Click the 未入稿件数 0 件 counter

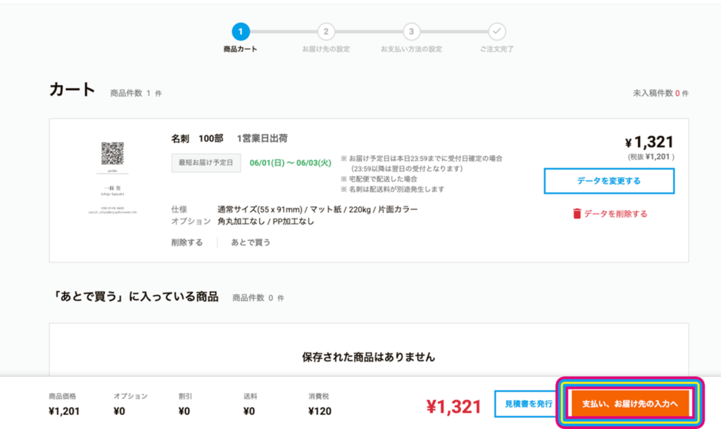tap(660, 94)
